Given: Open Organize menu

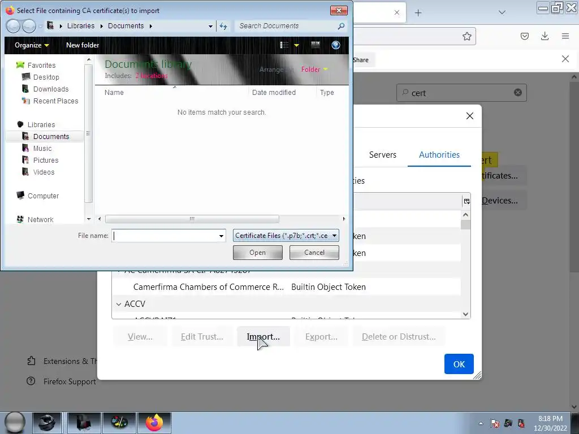Looking at the screenshot, I should 32,45.
